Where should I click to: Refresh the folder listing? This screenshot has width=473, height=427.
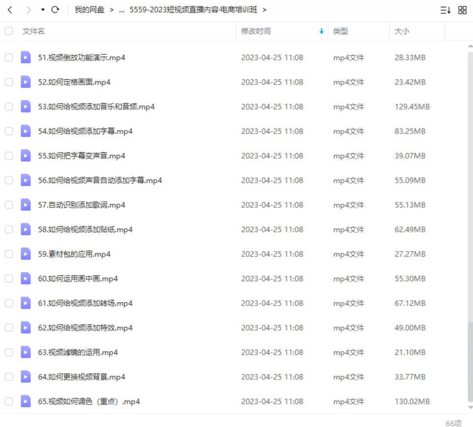tap(55, 10)
